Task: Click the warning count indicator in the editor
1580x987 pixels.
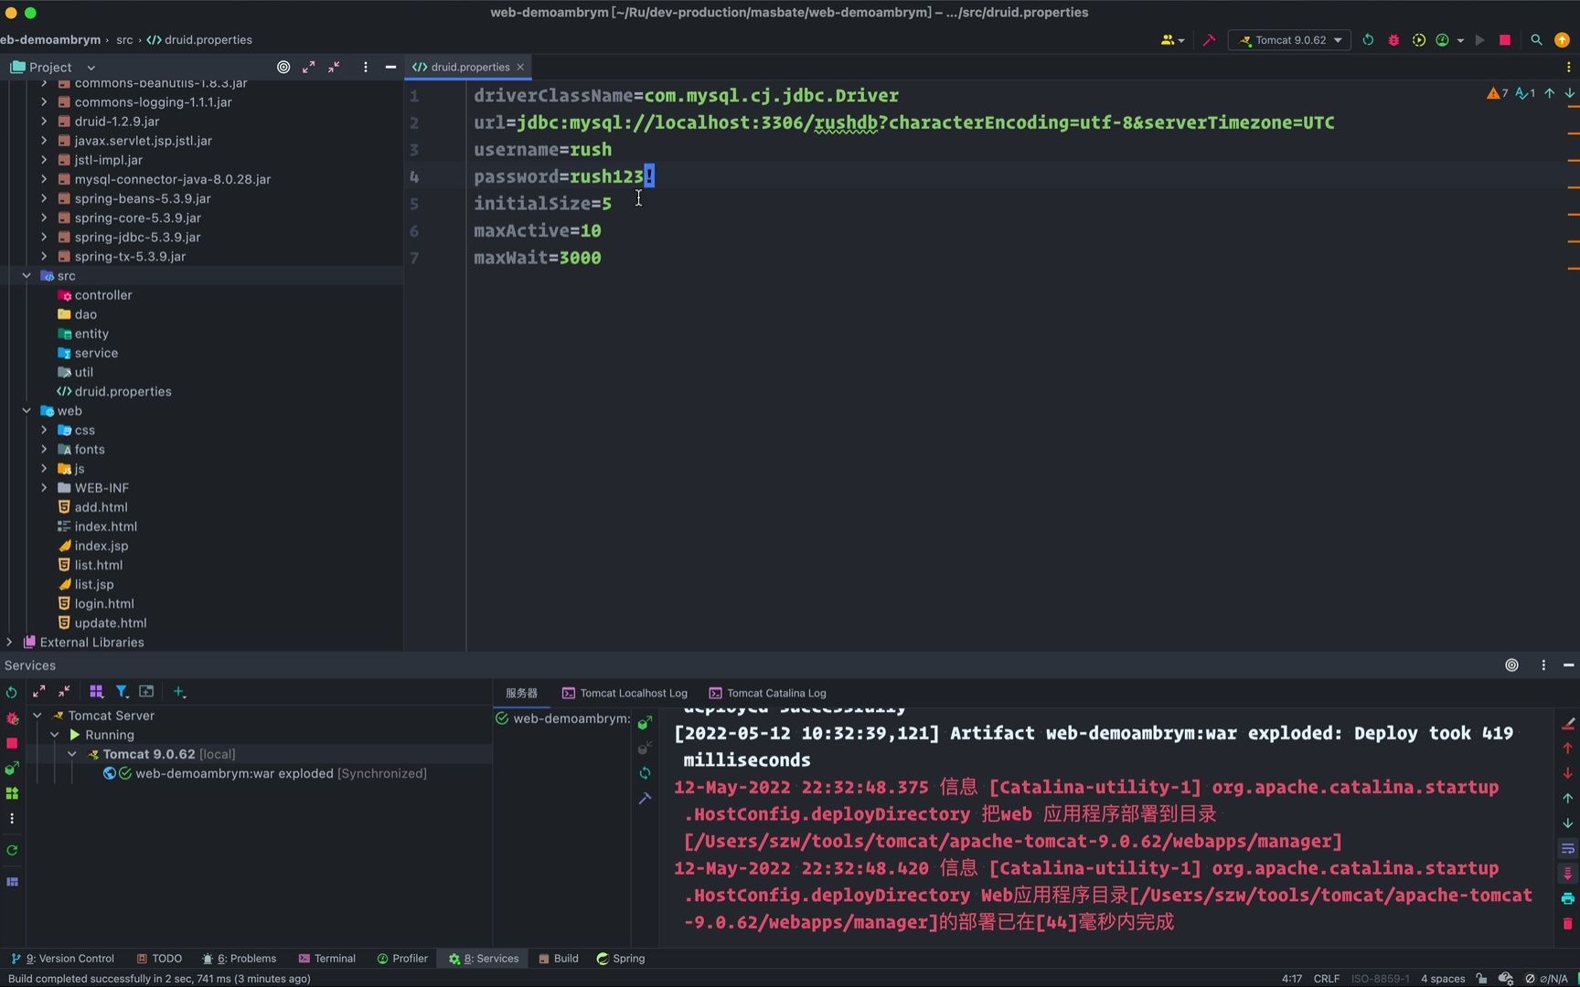Action: pos(1497,93)
